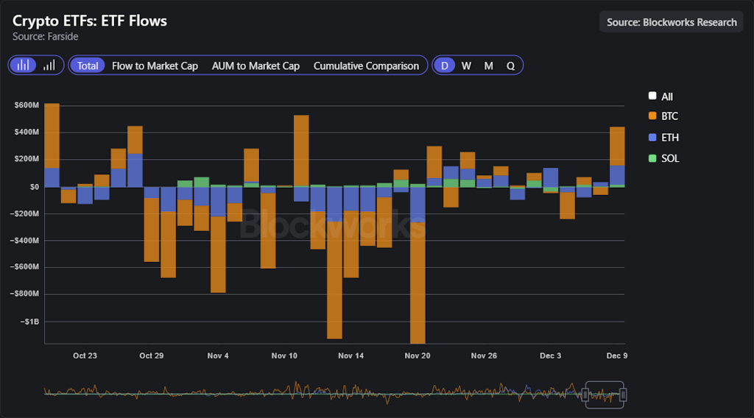754x418 pixels.
Task: Set interval to quarterly (Q)
Action: point(510,65)
